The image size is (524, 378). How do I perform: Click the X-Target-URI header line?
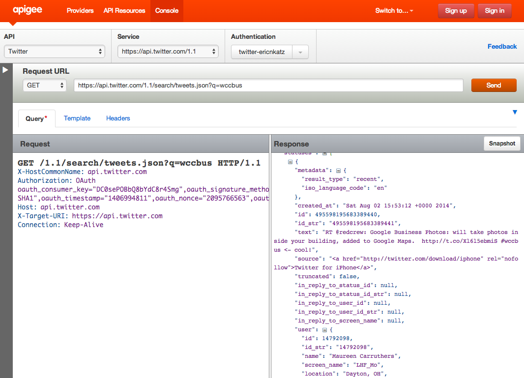[x=90, y=216]
